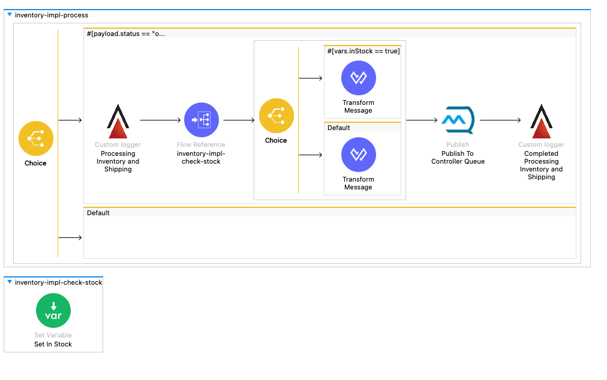Select the Flow Reference inventory-impl-check-stock icon

pyautogui.click(x=201, y=120)
